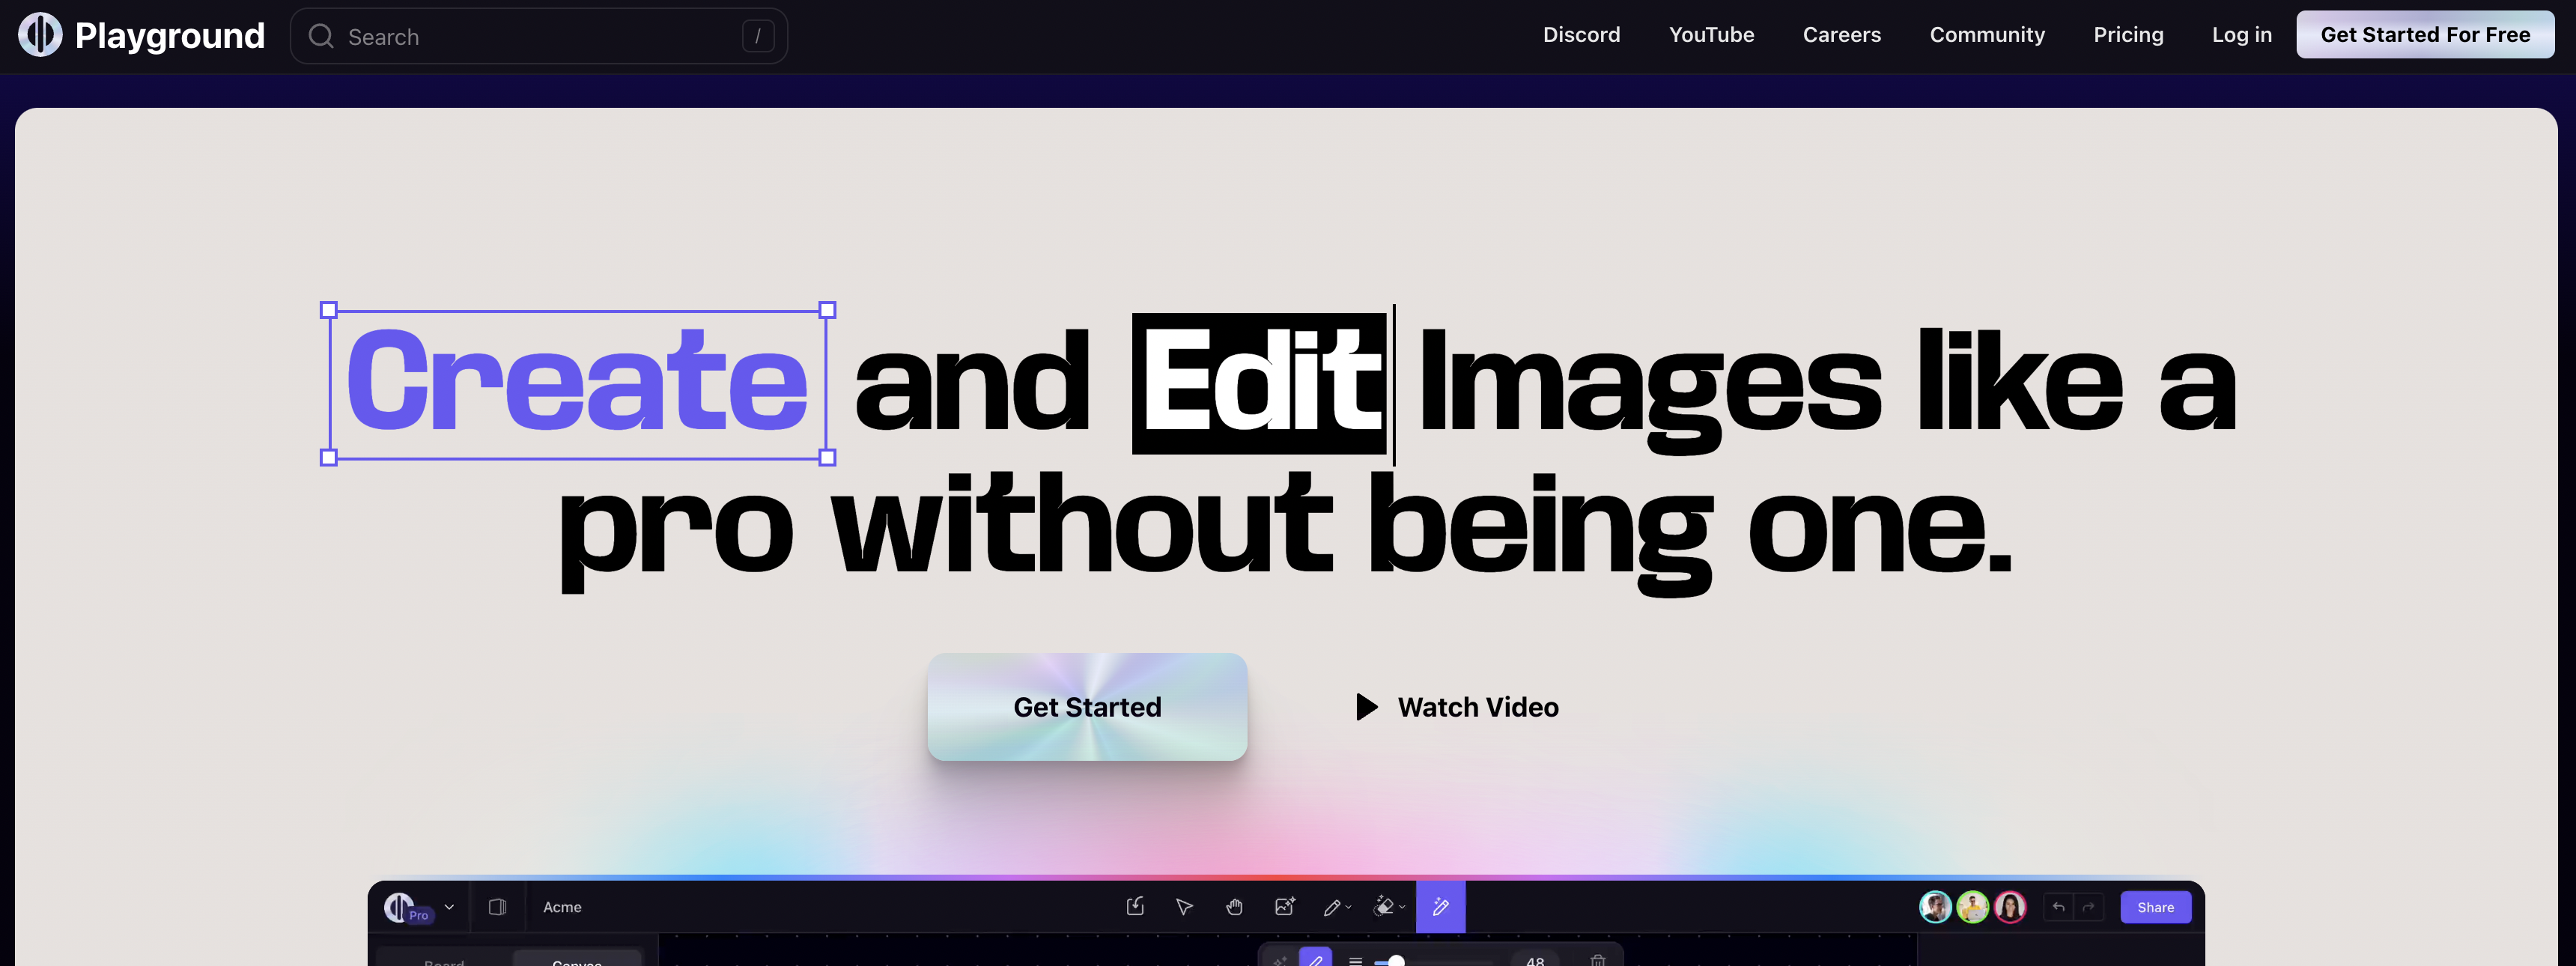Click the play triangle beside Watch Video

[x=1366, y=707]
